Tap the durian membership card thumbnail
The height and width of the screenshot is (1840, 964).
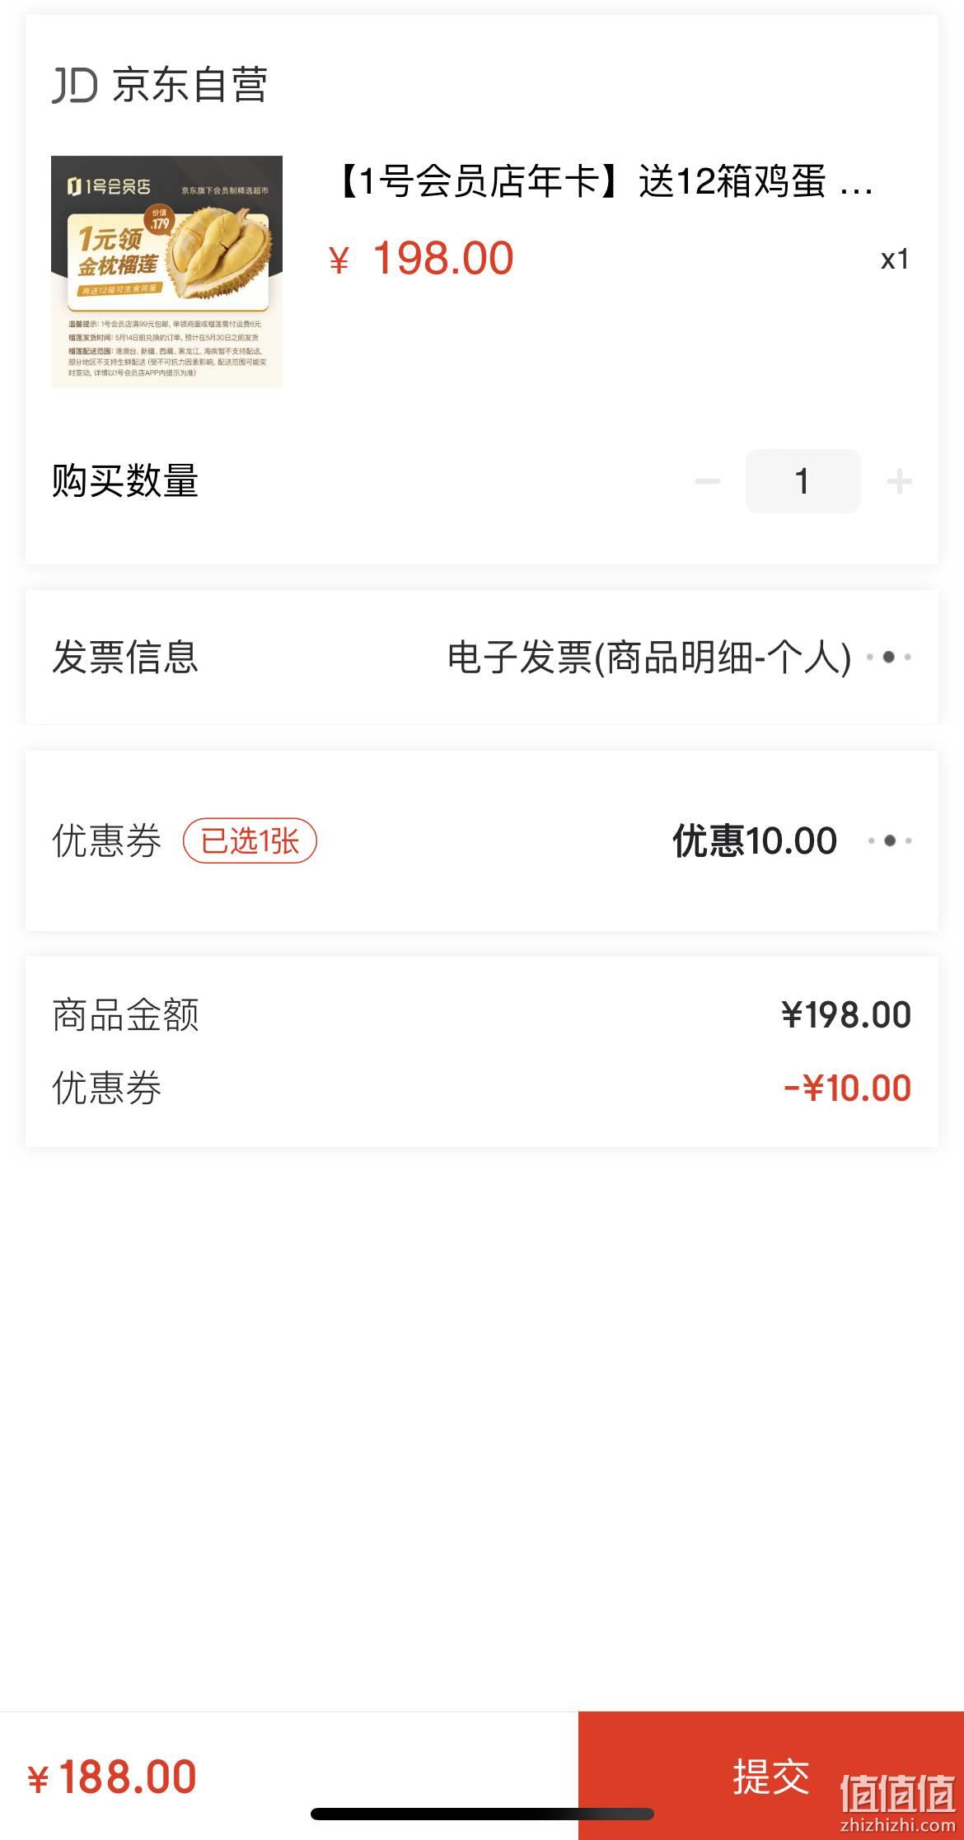(167, 271)
